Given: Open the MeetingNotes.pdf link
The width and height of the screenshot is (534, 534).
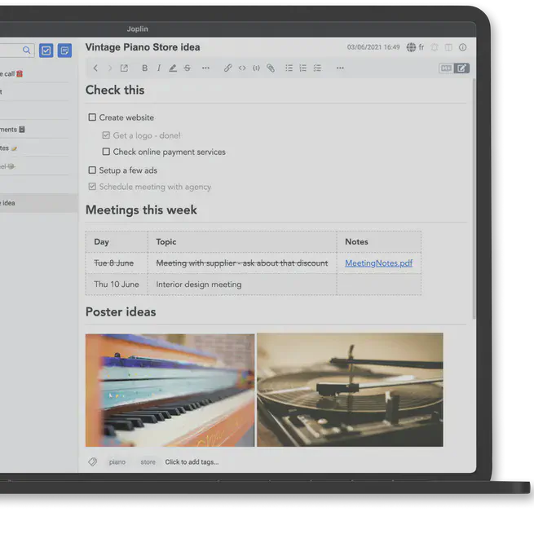Looking at the screenshot, I should pyautogui.click(x=378, y=263).
